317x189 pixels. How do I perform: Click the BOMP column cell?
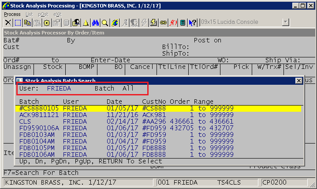pyautogui.click(x=86, y=67)
